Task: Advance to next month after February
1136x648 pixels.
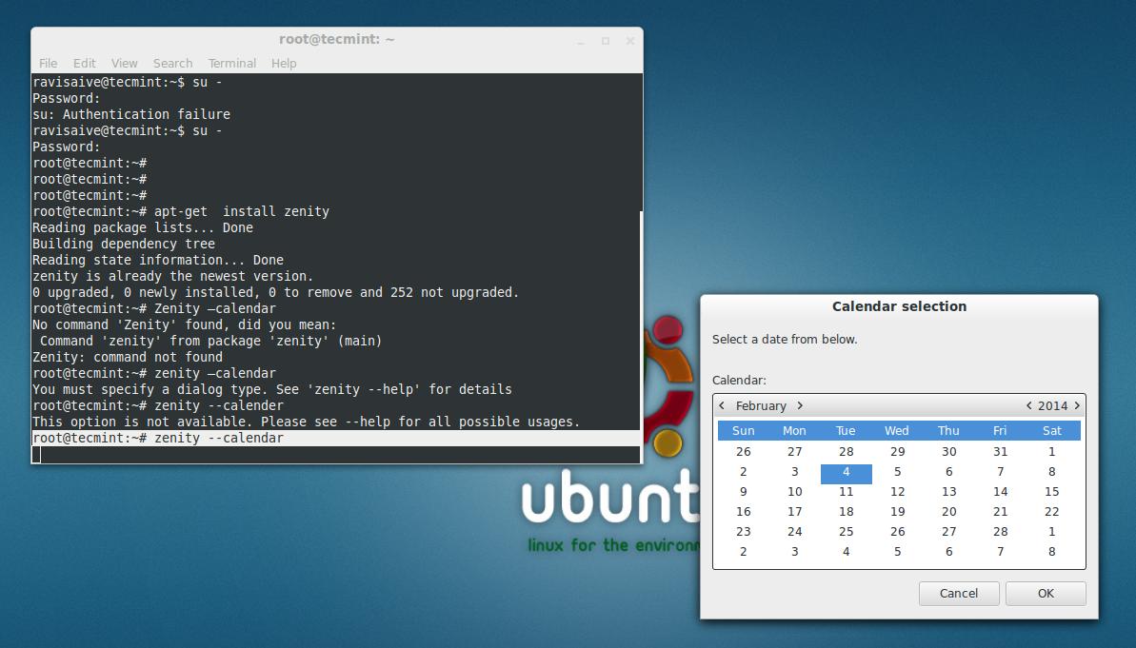Action: tap(800, 405)
